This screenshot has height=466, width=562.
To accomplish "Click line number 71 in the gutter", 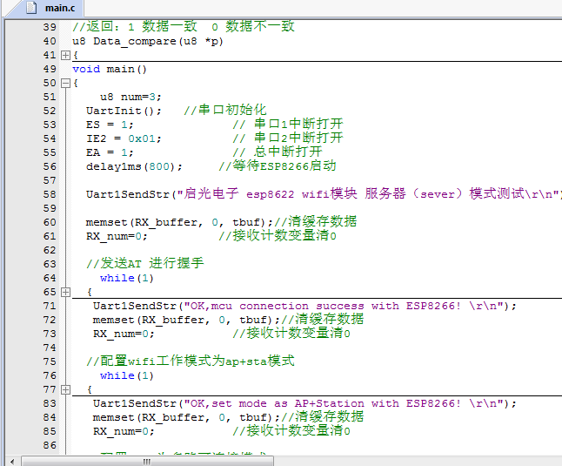I will (x=50, y=306).
